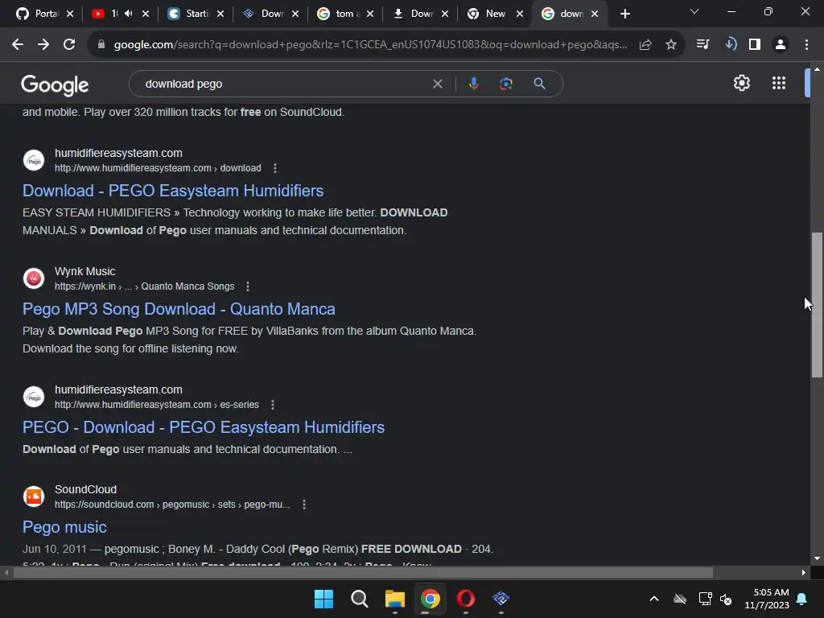This screenshot has width=824, height=618.
Task: Search by image with Google Lens
Action: 506,84
